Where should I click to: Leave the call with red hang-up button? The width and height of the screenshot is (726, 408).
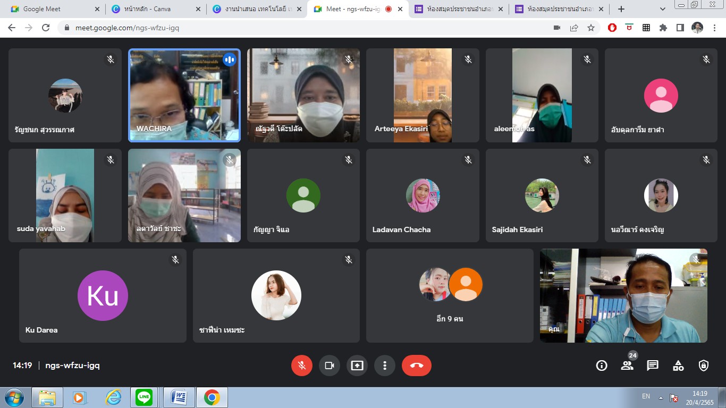point(417,365)
